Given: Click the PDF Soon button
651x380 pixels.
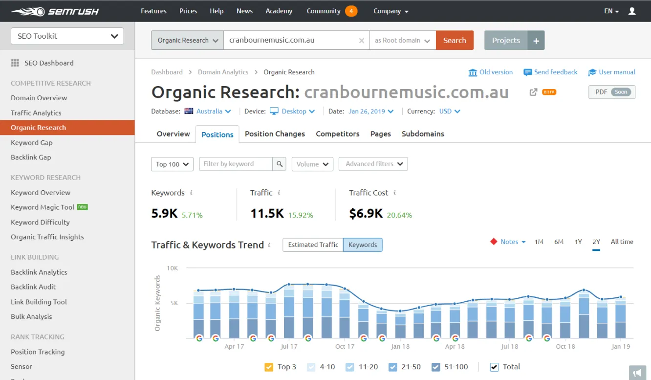Looking at the screenshot, I should pos(612,92).
